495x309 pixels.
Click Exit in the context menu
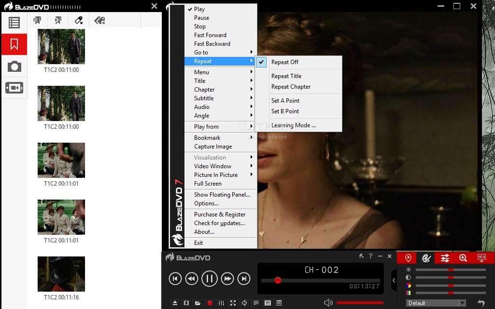pyautogui.click(x=220, y=243)
